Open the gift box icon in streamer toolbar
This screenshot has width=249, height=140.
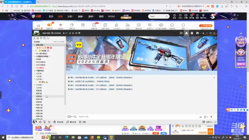tap(83, 25)
